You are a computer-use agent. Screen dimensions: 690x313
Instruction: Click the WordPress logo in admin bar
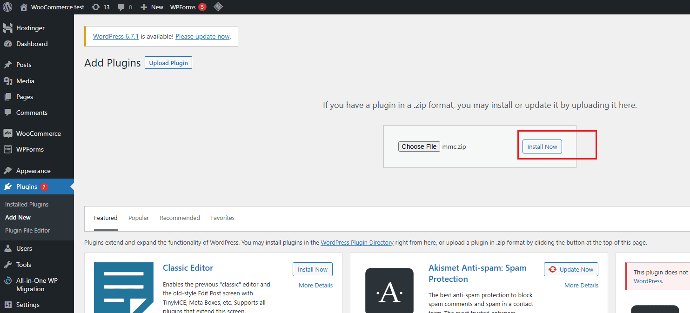pyautogui.click(x=7, y=7)
